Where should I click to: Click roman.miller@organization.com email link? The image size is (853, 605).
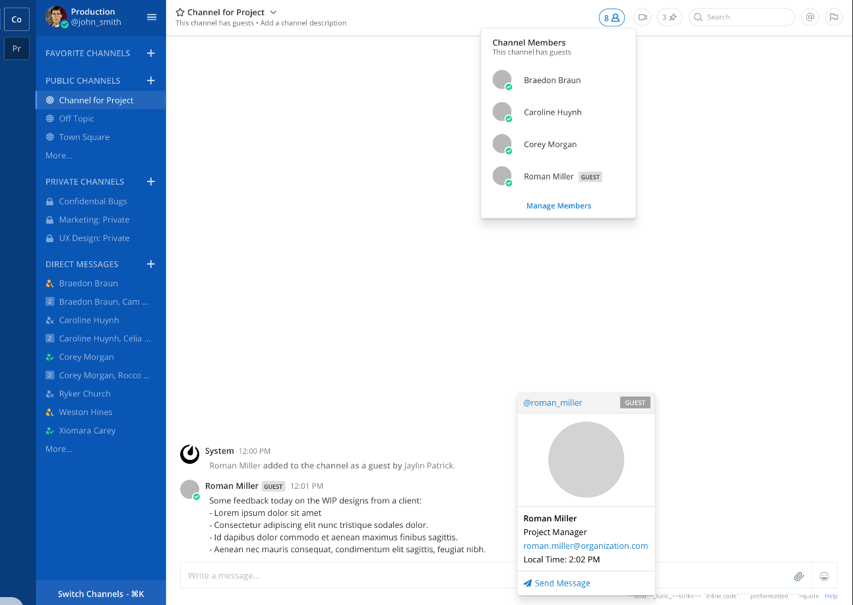pos(585,546)
